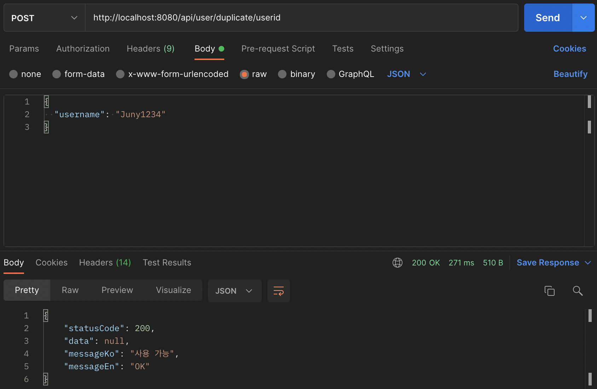Switch to the request Headers (9) tab

[x=151, y=49]
